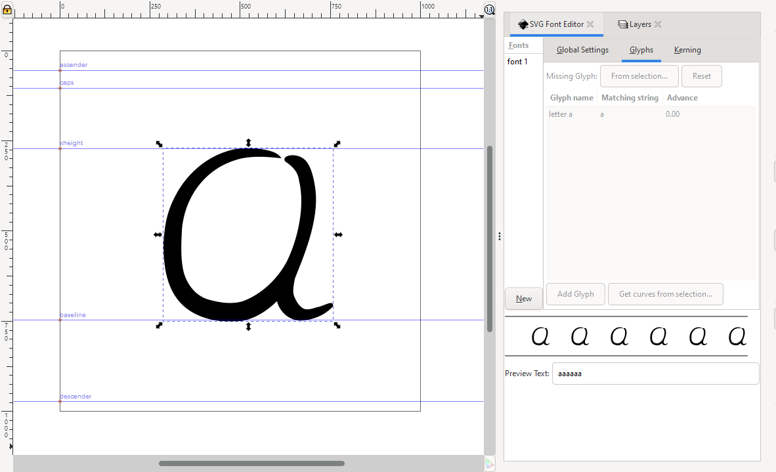Click the matching string 'a' cell
The width and height of the screenshot is (776, 472).
tap(602, 114)
